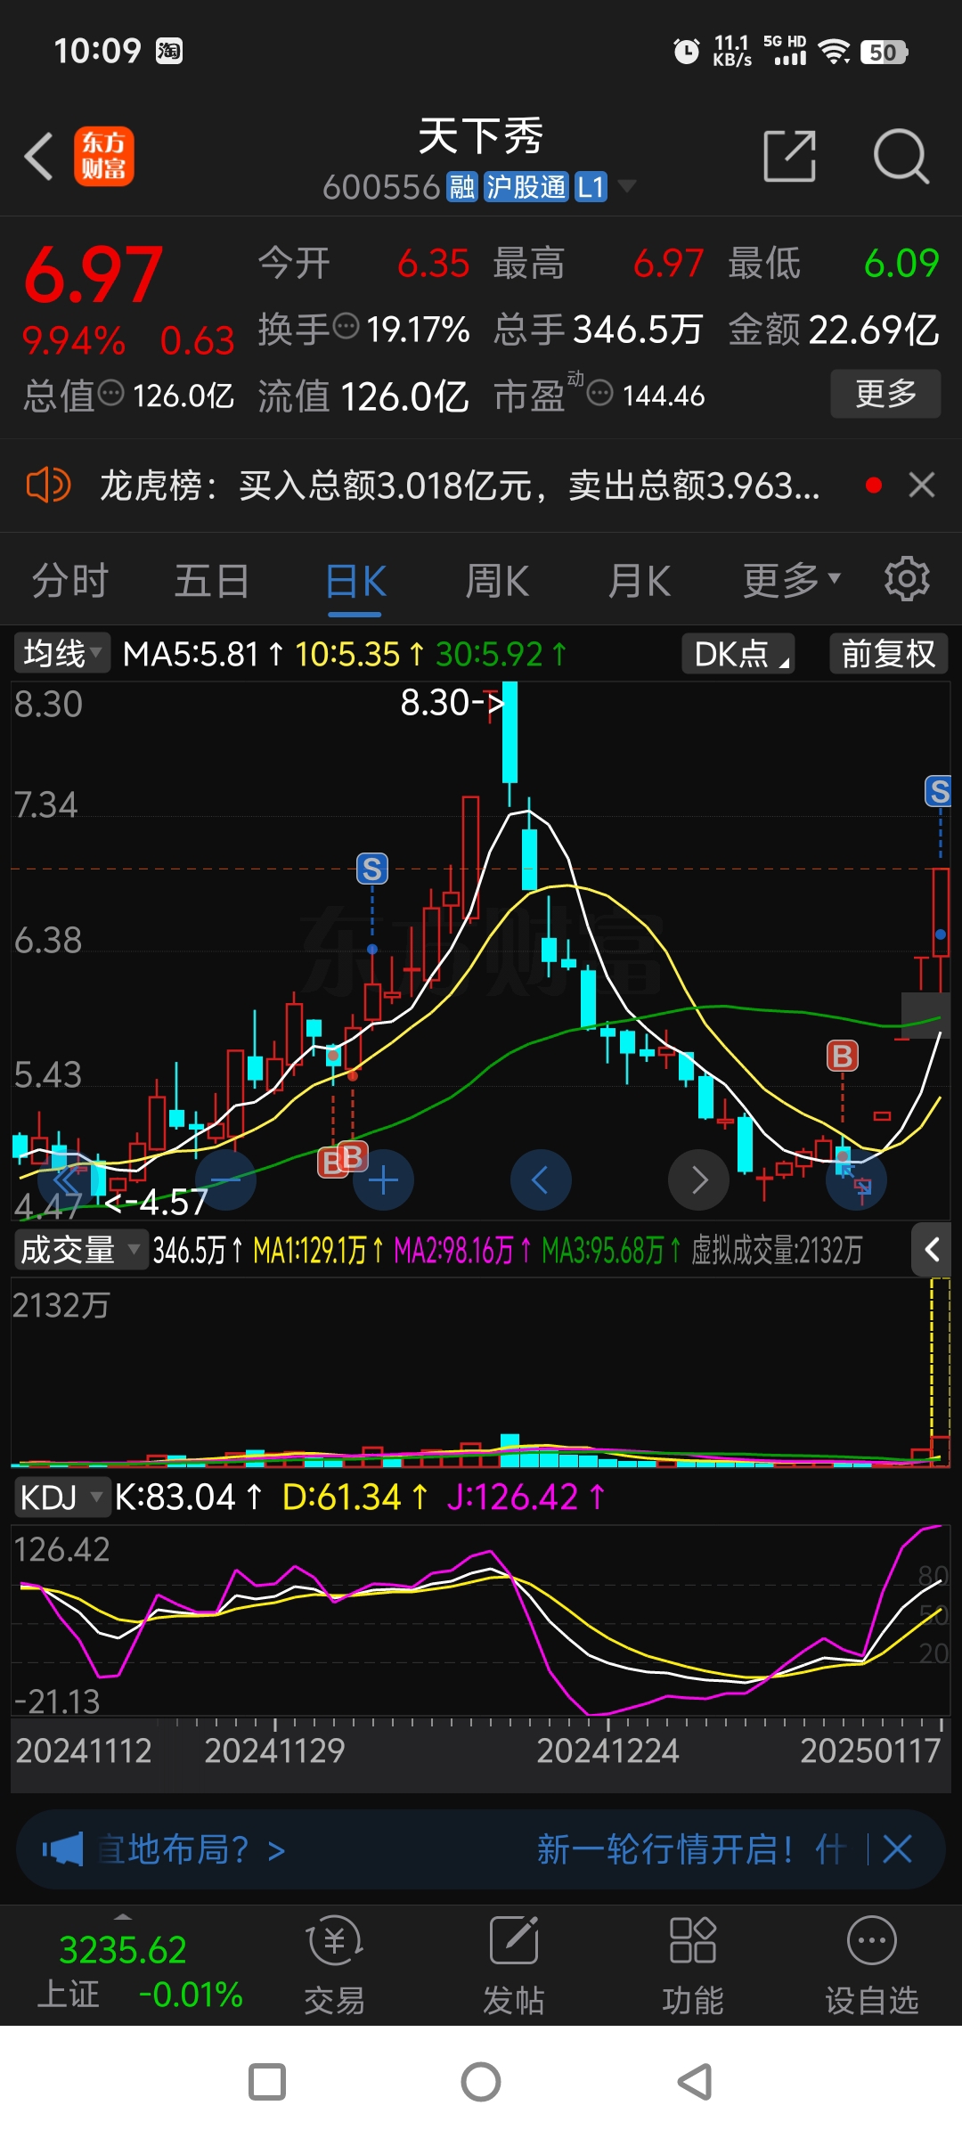Tap the speaker announcement icon
The width and height of the screenshot is (962, 2138).
pos(48,486)
